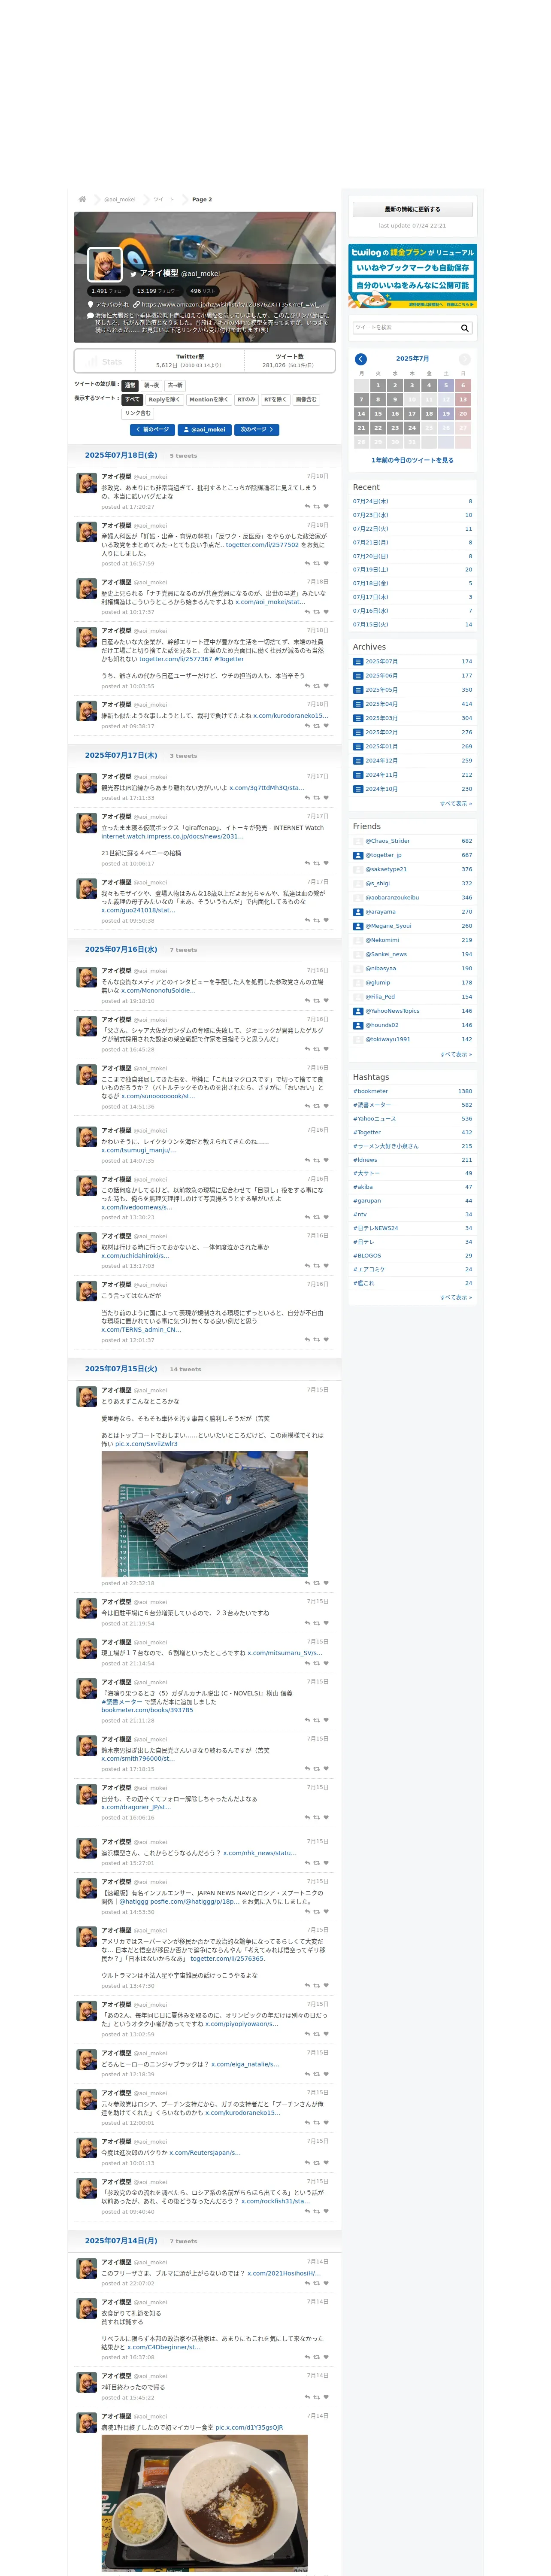551x2576 pixels.
Task: Like the tweet posted at 09:38:17
Action: coord(326,726)
